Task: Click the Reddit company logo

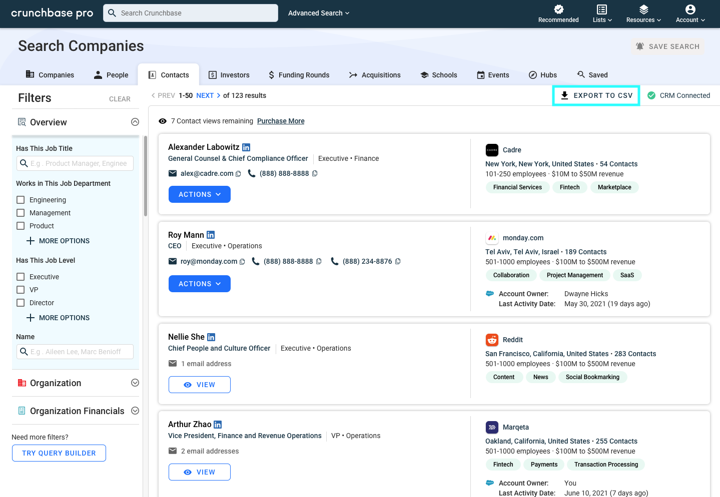Action: pos(492,340)
